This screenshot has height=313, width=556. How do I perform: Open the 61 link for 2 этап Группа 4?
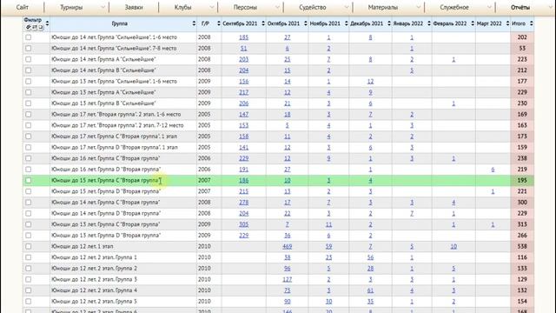tap(370, 290)
